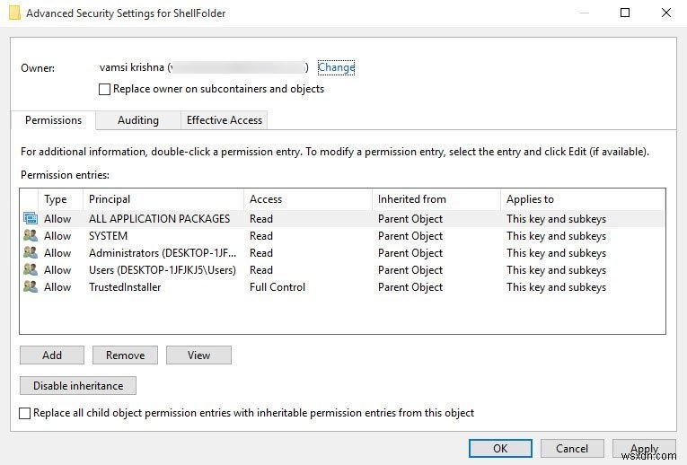Confirm with the OK button
Image resolution: width=687 pixels, height=465 pixels.
coord(500,448)
